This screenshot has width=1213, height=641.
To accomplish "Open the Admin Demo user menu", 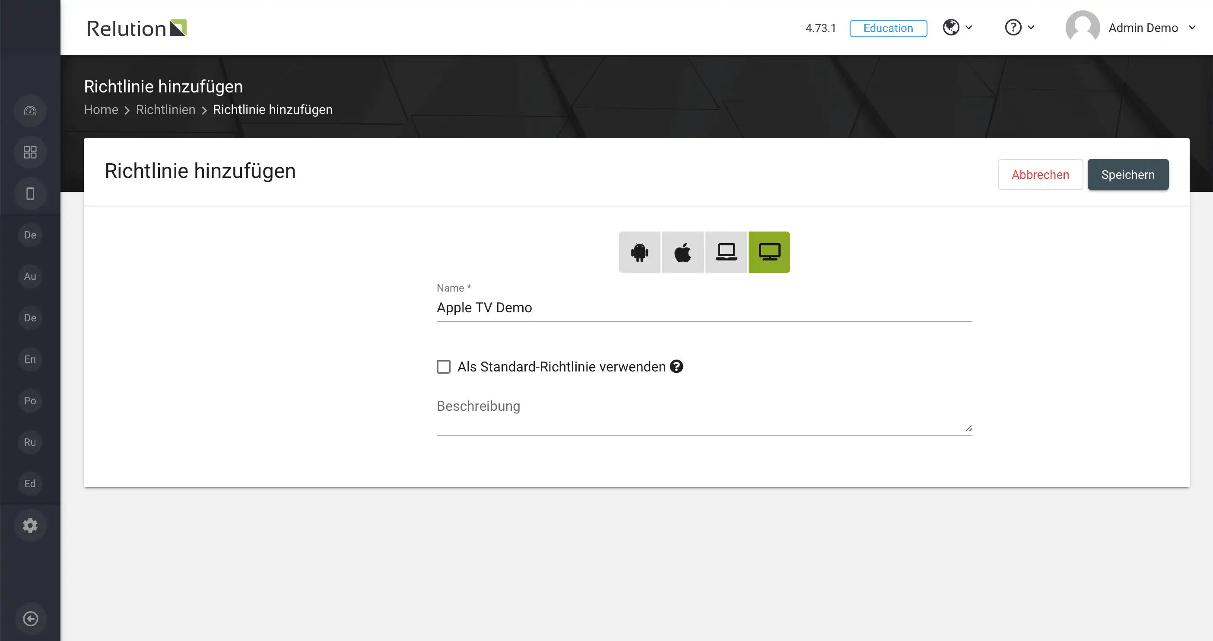I will 1130,28.
